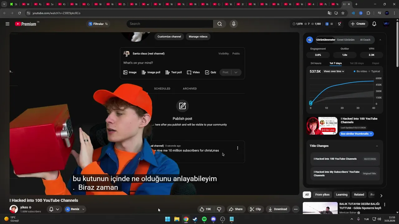Open the BALIK TUTAYIM video thumbnail
The height and width of the screenshot is (224, 399).
coord(320,208)
